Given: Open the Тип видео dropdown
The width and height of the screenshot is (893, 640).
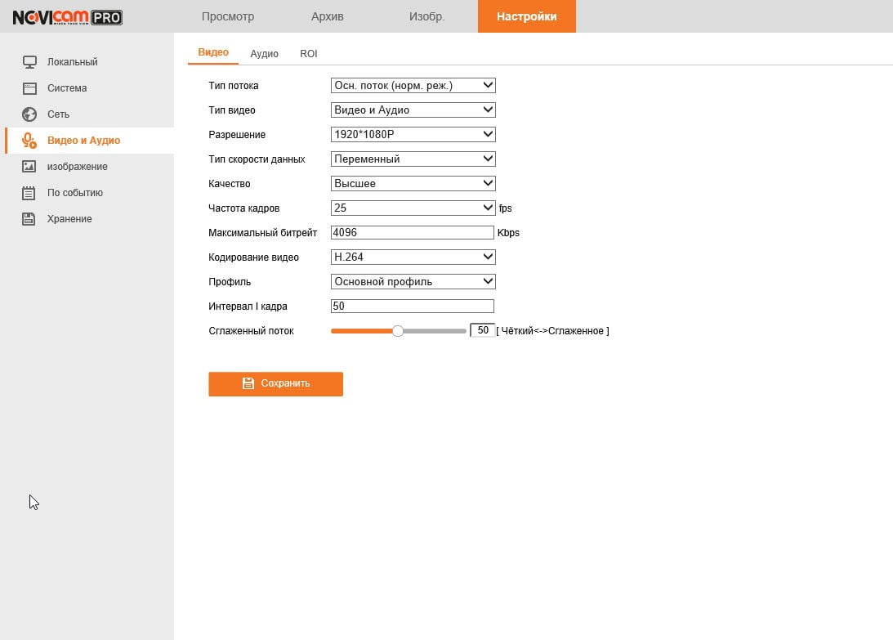Looking at the screenshot, I should pos(413,110).
